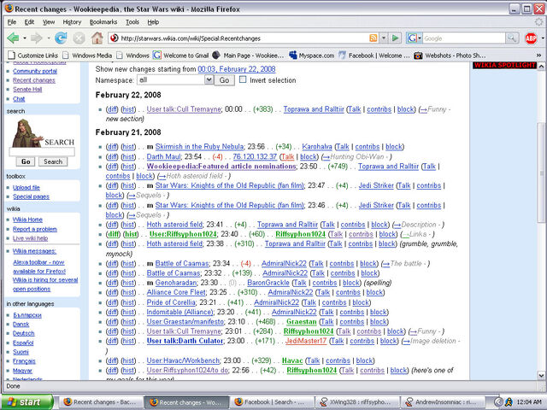This screenshot has height=410, width=547.
Task: Open the address bar history dropdown
Action: point(384,38)
